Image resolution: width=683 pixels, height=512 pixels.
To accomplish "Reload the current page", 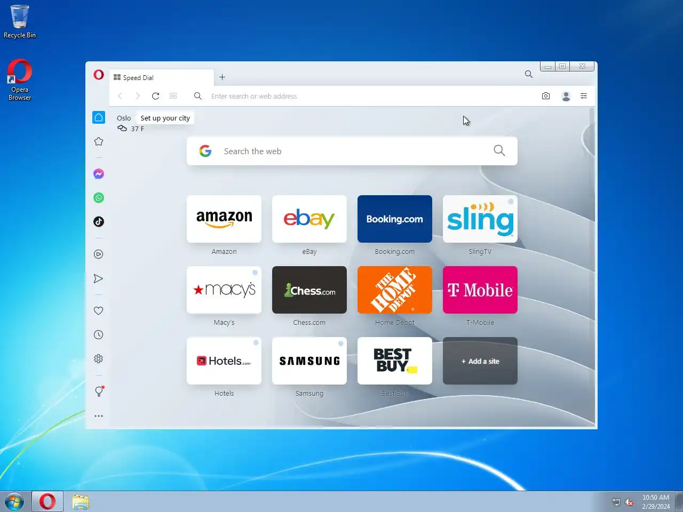I will tap(155, 96).
